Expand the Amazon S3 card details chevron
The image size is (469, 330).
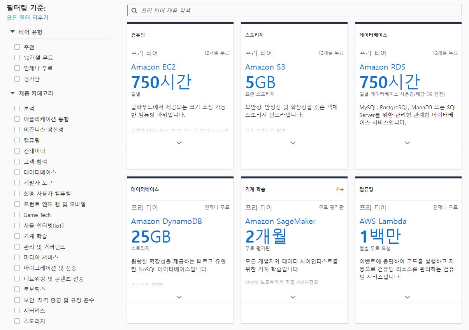[293, 143]
